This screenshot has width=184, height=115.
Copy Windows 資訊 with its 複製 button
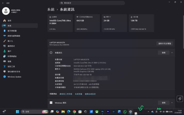pos(164,103)
